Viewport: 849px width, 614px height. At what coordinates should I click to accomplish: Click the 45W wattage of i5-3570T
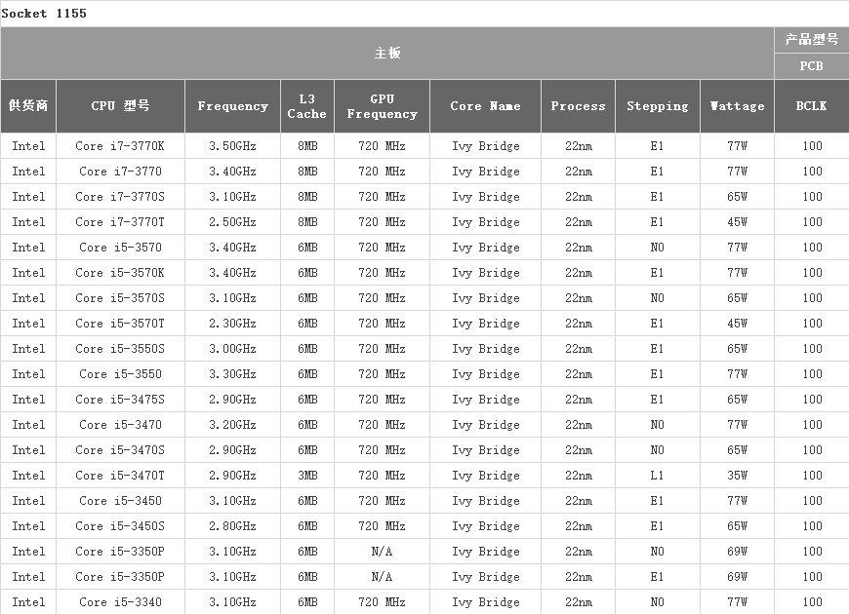737,324
